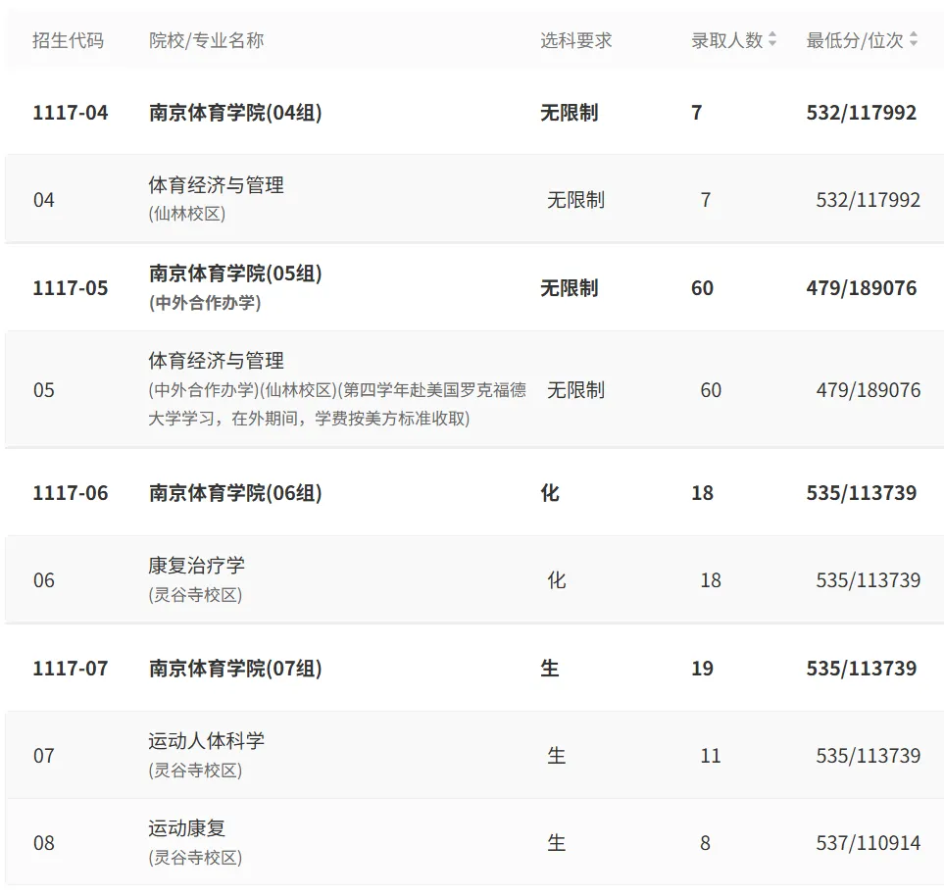
Task: Click the 院校/专业名称 column header
Action: coord(207,40)
